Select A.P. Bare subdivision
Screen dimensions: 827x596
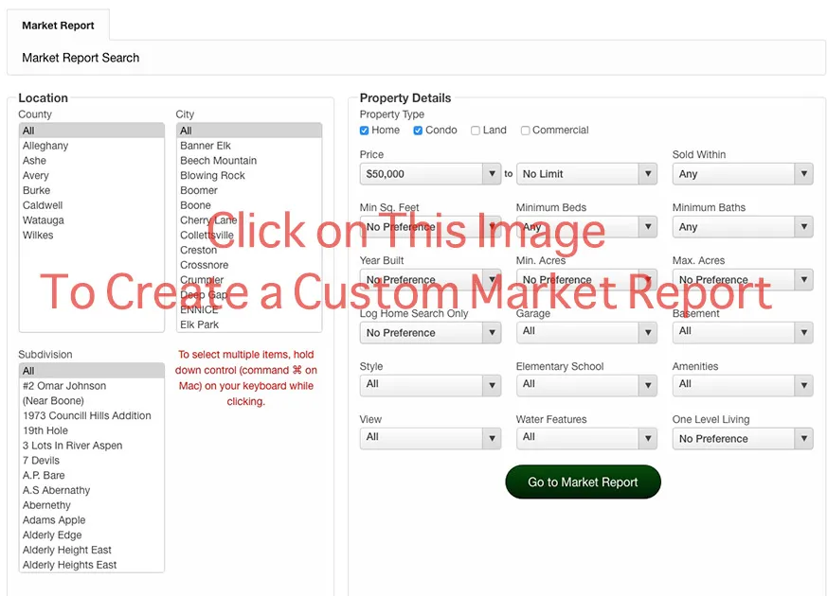tap(92, 476)
